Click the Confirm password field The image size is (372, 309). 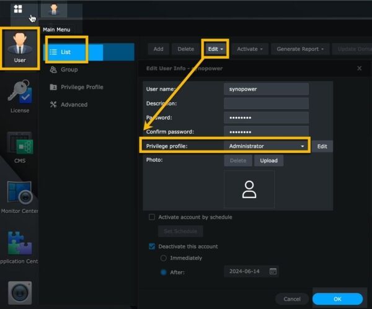pos(266,131)
